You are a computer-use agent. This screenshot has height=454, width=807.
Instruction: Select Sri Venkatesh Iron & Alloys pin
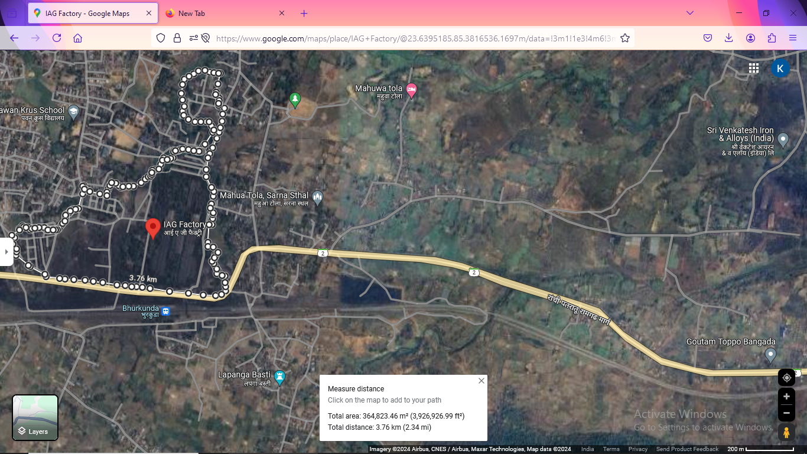(x=783, y=140)
